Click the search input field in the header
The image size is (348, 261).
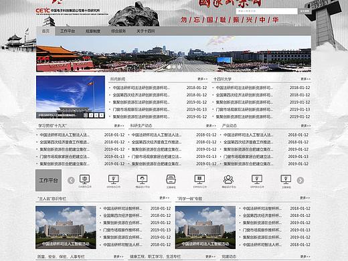[x=267, y=11]
